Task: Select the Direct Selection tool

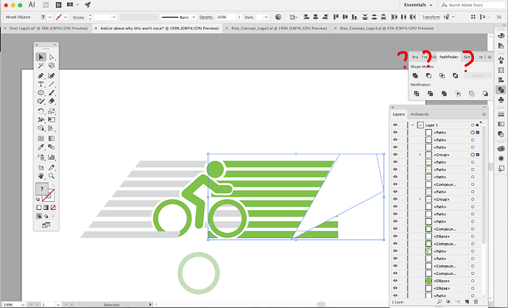Action: 52,57
